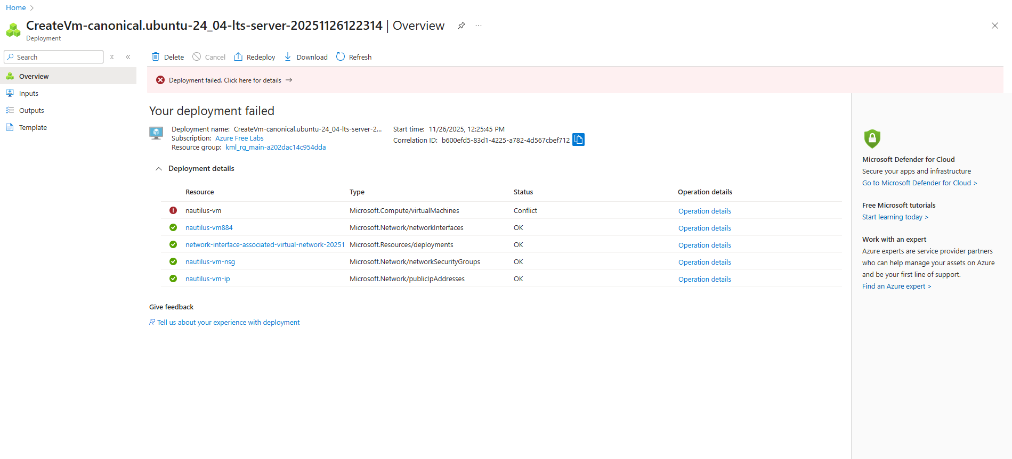Click the start time value 11/26/2025, 12:25:45 PM
The image size is (1012, 459).
(x=467, y=129)
